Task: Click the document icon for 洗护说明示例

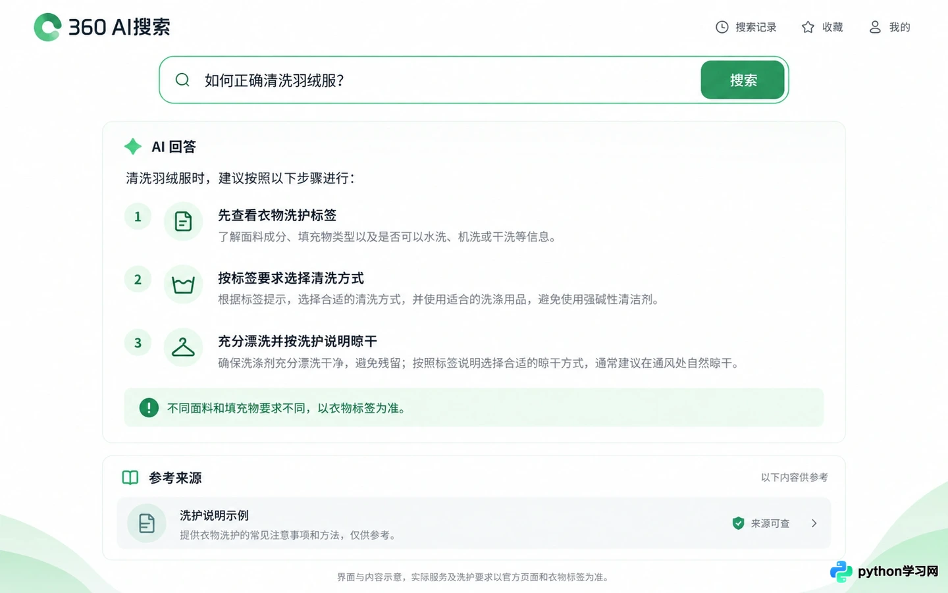Action: tap(147, 523)
